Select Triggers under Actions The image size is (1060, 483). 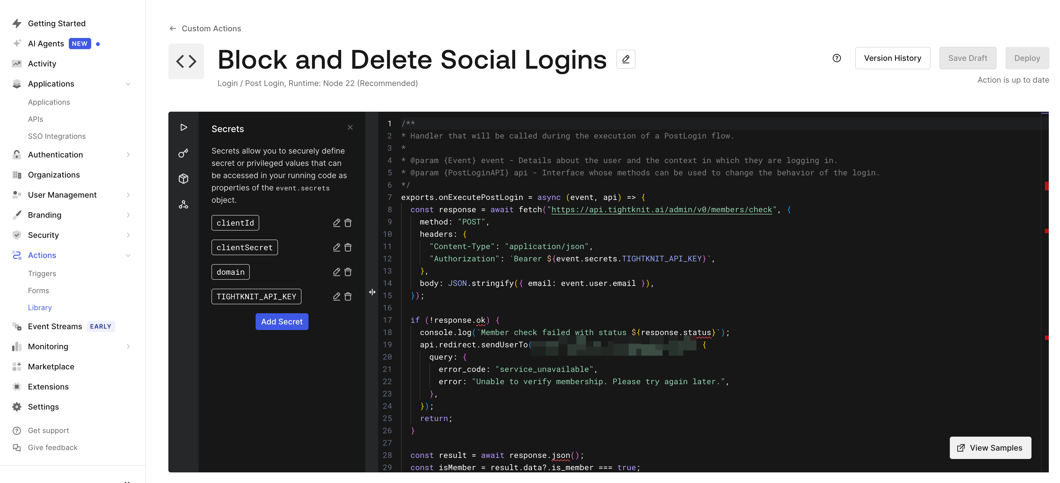pos(42,273)
